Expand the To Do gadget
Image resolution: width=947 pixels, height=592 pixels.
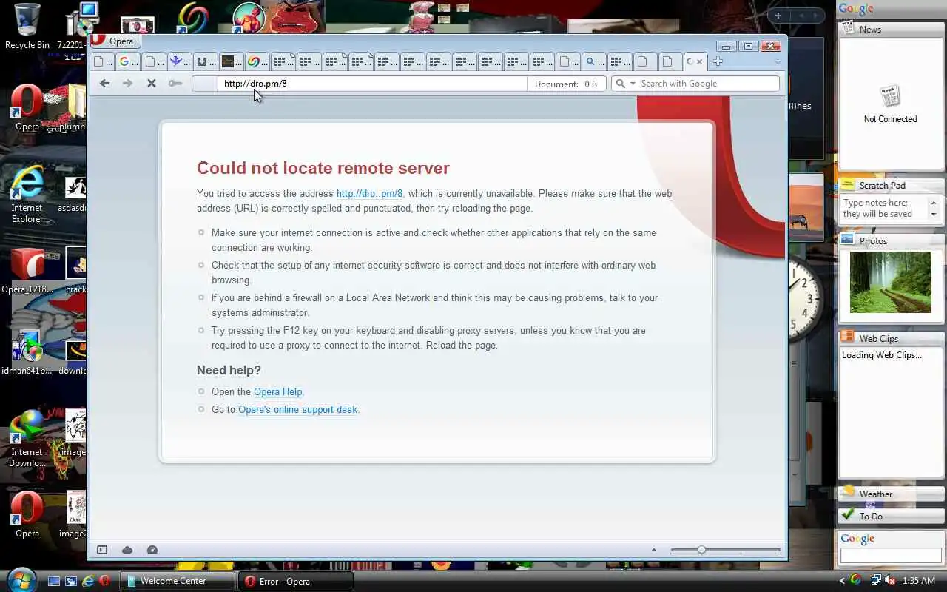click(x=891, y=516)
